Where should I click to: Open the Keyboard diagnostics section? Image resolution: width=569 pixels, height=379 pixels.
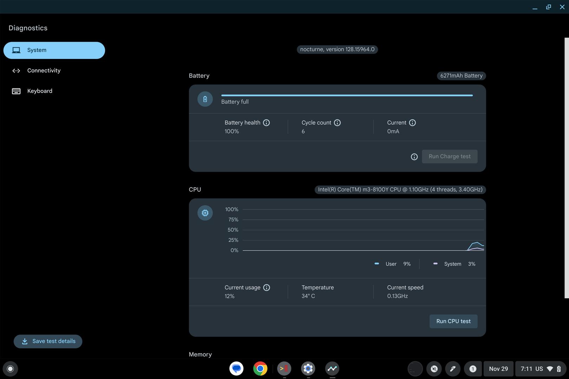[x=39, y=91]
